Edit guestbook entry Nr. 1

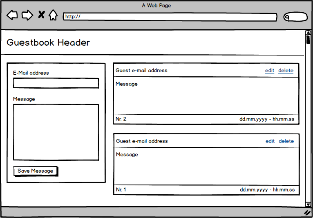tap(270, 141)
